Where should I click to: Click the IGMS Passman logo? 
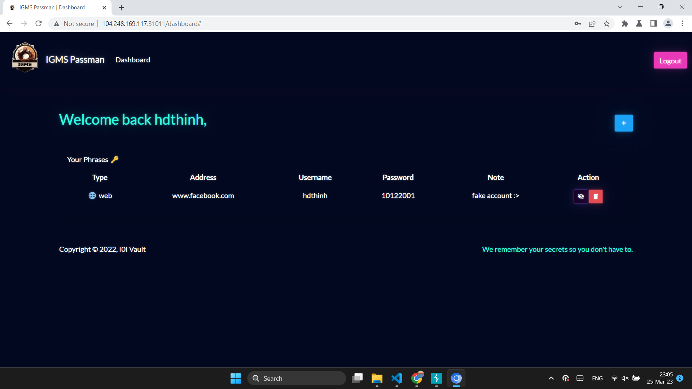tap(25, 57)
